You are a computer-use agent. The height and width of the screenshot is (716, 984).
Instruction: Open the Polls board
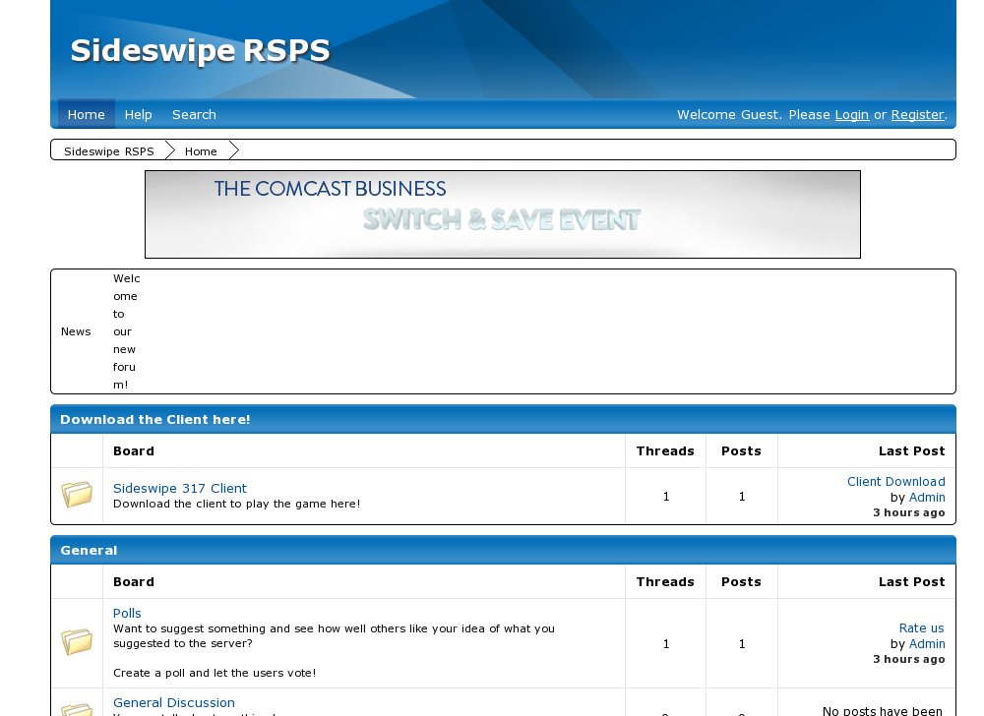click(x=127, y=613)
